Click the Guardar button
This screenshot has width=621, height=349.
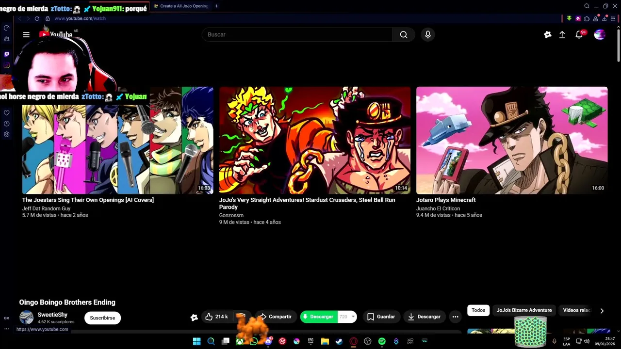pos(381,317)
